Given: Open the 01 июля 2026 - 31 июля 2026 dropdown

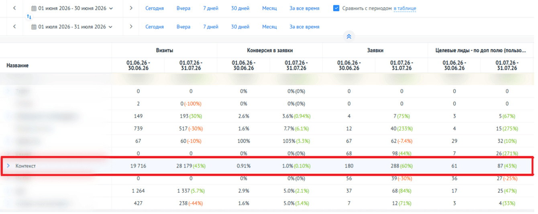Looking at the screenshot, I should (x=72, y=26).
